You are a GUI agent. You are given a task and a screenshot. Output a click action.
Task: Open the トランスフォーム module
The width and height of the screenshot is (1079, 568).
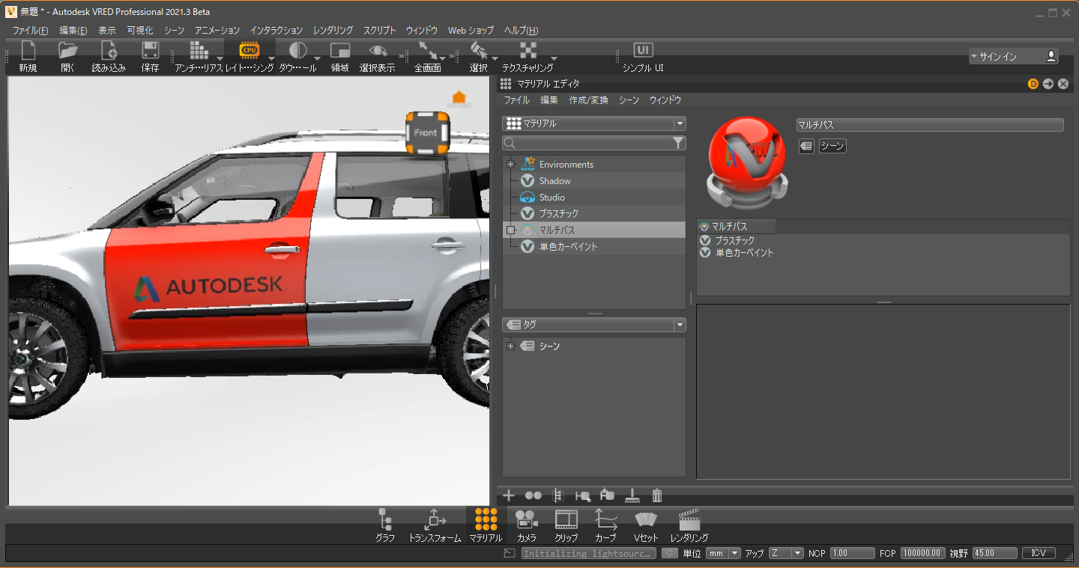[x=435, y=525]
